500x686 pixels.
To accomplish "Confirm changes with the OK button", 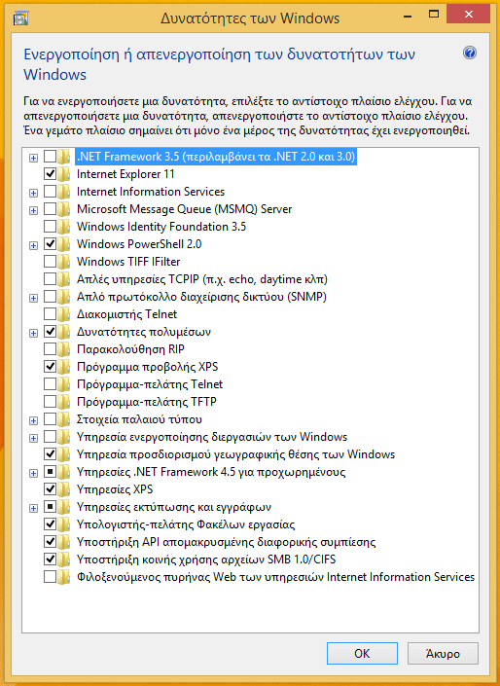I will coord(362,653).
